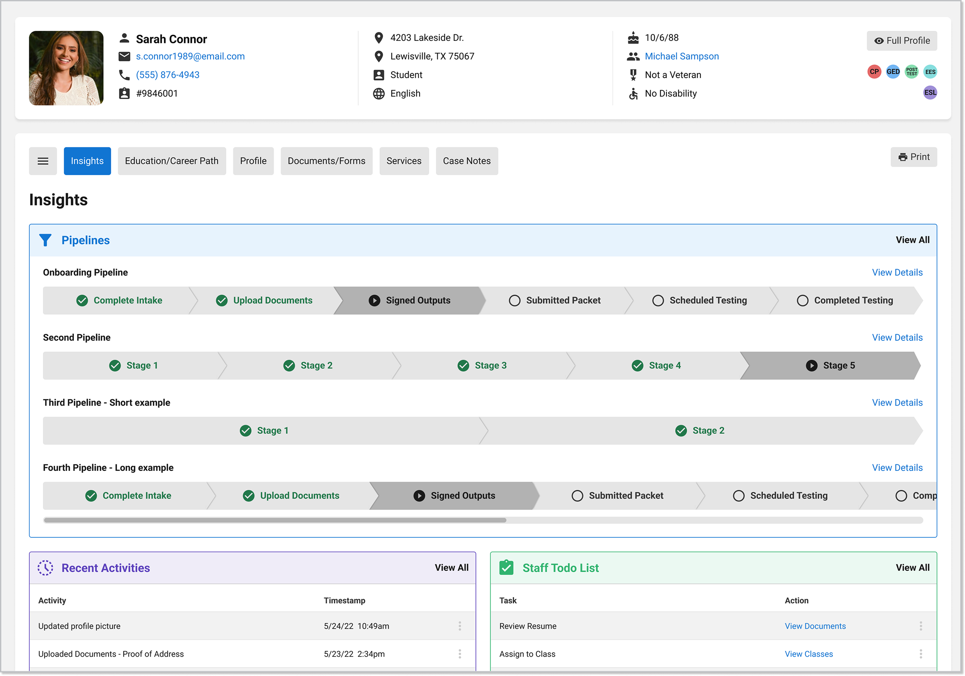
Task: Open options menu for Updated profile picture activity
Action: click(x=460, y=626)
